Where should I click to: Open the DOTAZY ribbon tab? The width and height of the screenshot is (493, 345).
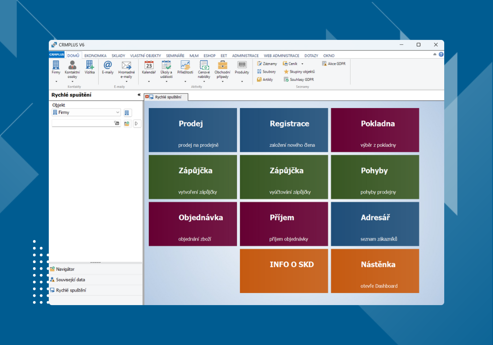click(311, 56)
